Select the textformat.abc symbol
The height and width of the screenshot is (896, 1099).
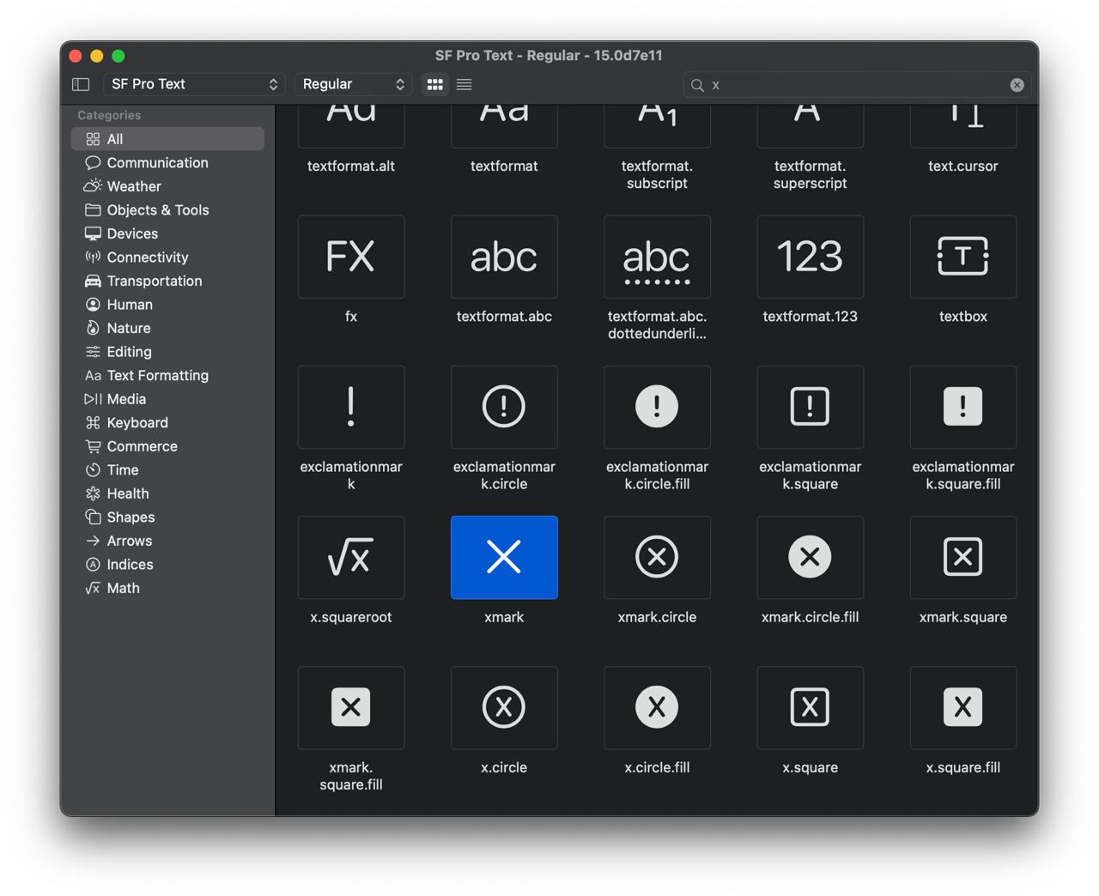pos(504,257)
